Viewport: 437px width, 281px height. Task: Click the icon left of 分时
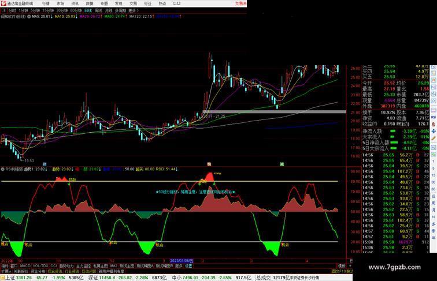pos(3,10)
